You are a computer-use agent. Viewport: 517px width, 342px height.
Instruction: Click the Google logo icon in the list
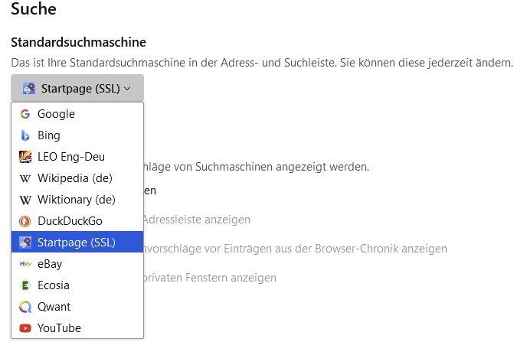25,114
